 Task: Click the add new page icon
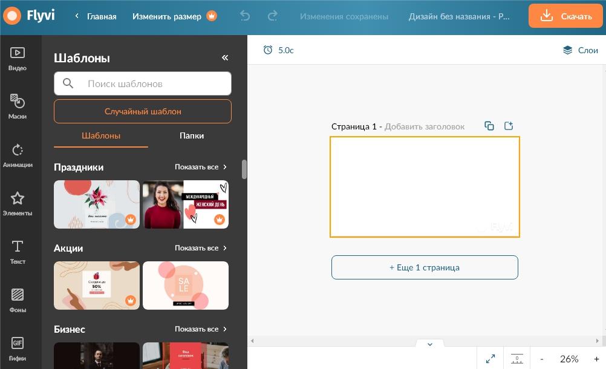(509, 126)
